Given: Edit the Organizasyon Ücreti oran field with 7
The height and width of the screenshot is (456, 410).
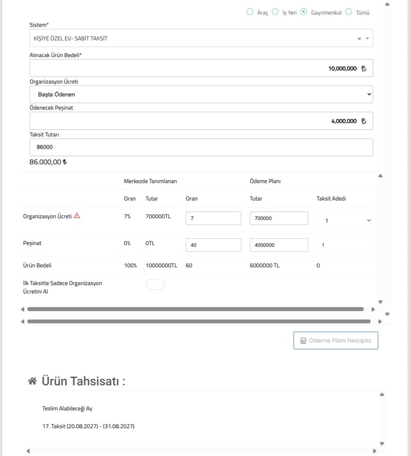Looking at the screenshot, I should 213,218.
